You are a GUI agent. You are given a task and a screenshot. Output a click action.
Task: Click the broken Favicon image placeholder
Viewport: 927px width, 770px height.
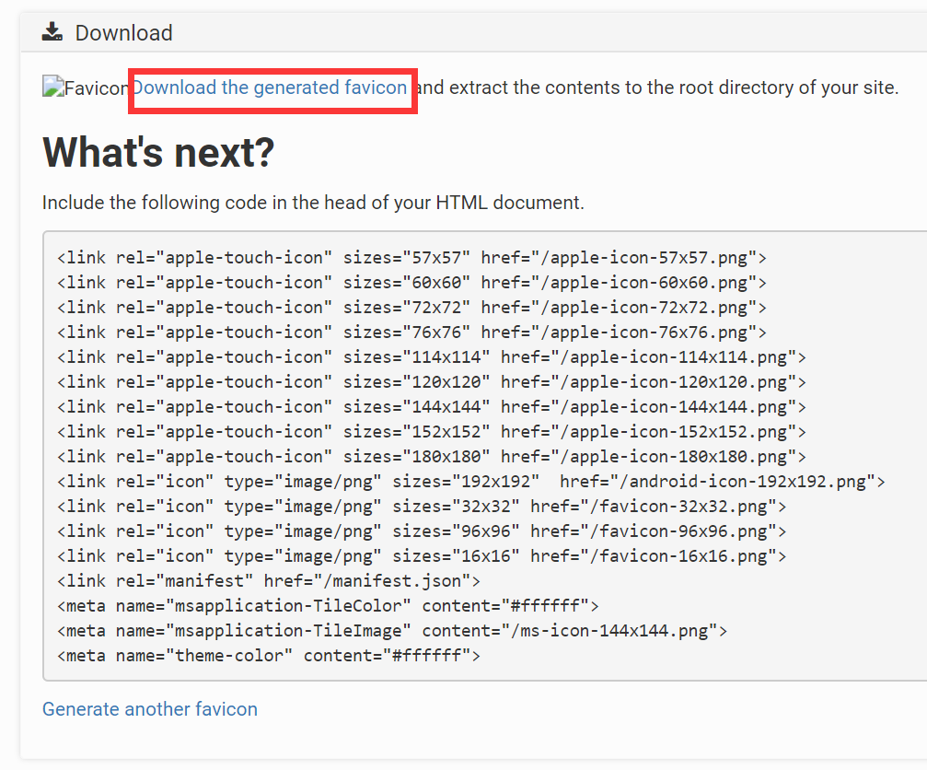point(85,88)
